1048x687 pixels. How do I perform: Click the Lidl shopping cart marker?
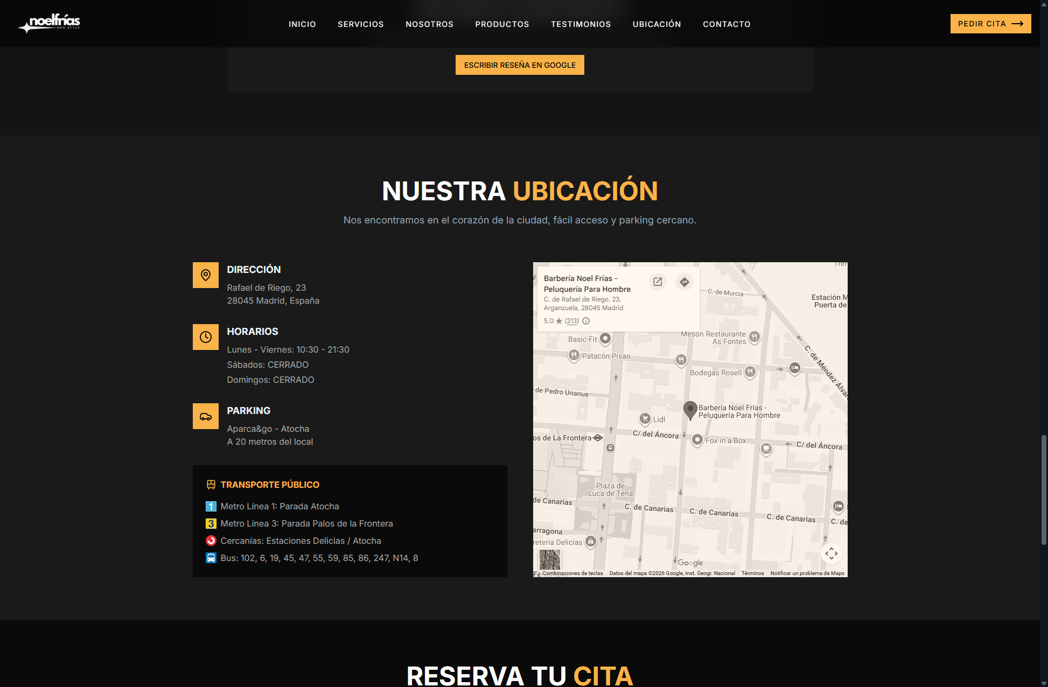(645, 418)
